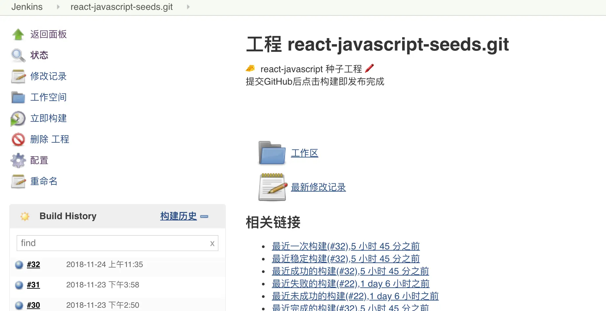This screenshot has height=311, width=606.
Task: Click the Jenkins breadcrumb link
Action: point(27,7)
